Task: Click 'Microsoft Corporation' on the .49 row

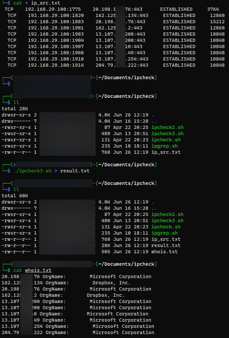Action: [120, 320]
